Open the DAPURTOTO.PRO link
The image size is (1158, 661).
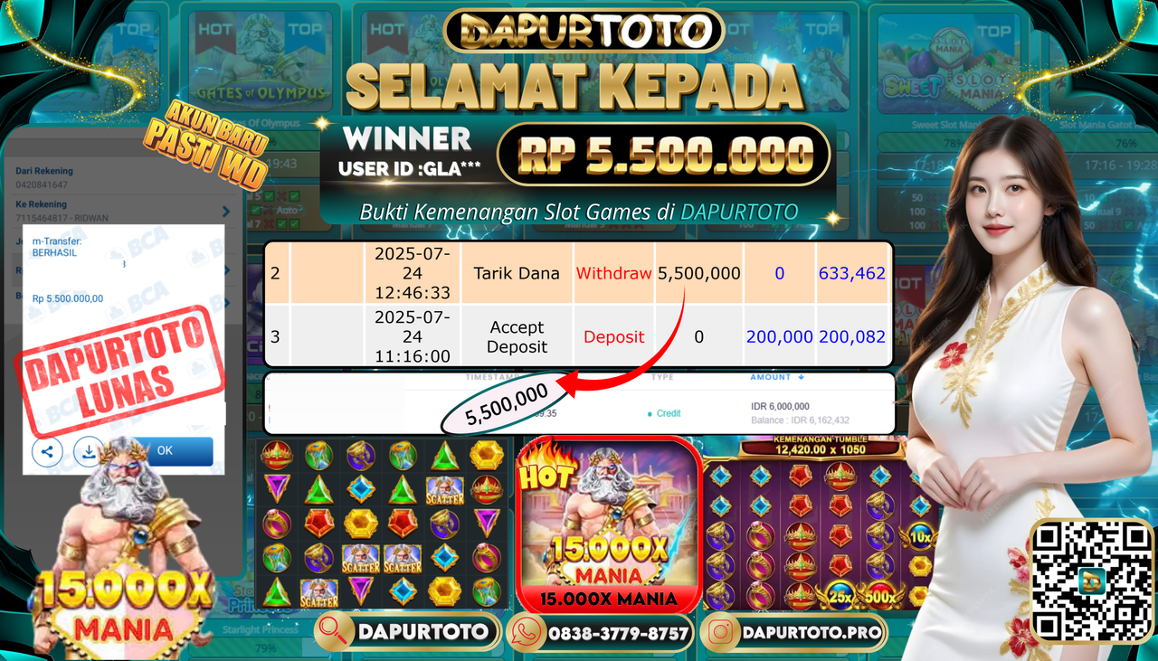811,633
